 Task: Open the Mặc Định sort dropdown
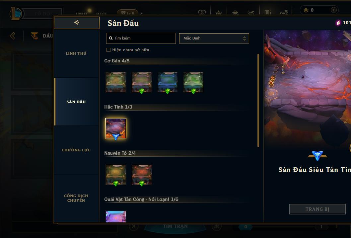pyautogui.click(x=214, y=38)
